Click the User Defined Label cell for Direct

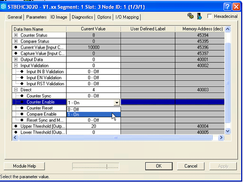(x=148, y=90)
